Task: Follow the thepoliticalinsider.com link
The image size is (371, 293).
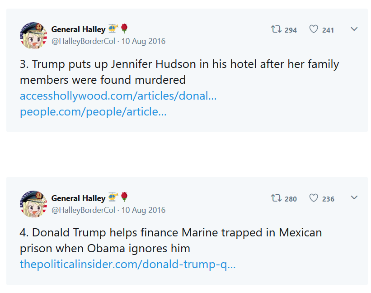Action: coord(127,264)
